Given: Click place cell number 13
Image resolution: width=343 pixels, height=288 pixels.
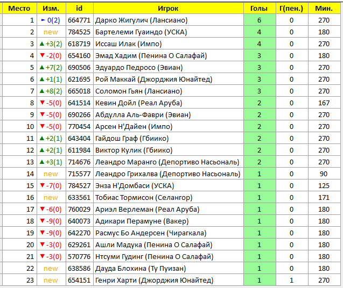Looking at the screenshot, I should tap(19, 162).
